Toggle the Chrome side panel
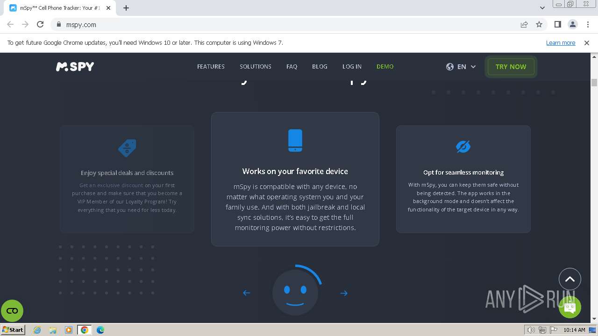598x336 pixels. [x=558, y=25]
